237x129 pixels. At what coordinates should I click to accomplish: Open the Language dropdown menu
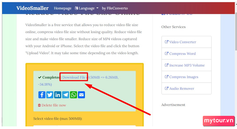(87, 8)
